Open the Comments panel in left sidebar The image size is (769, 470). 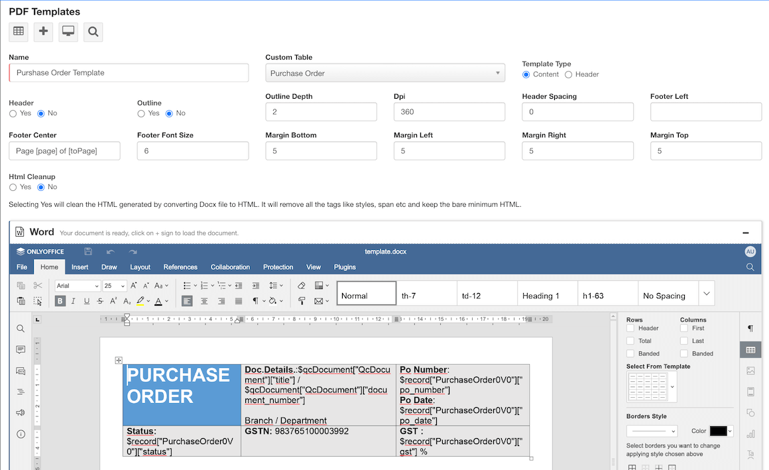point(21,350)
